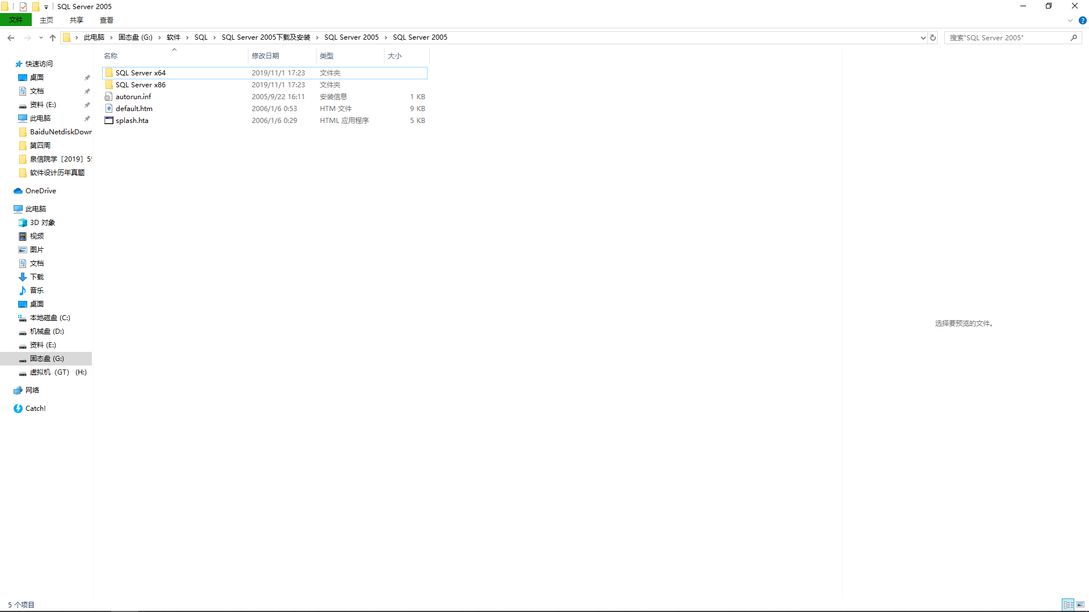Open the SQL Server x64 folder icon
1089x612 pixels.
pyautogui.click(x=109, y=73)
